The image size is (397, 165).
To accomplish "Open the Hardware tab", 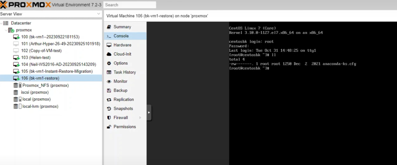I will pos(125,45).
